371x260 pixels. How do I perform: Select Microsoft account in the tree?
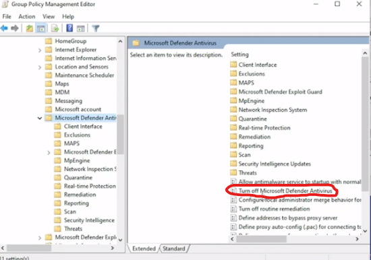tap(78, 109)
